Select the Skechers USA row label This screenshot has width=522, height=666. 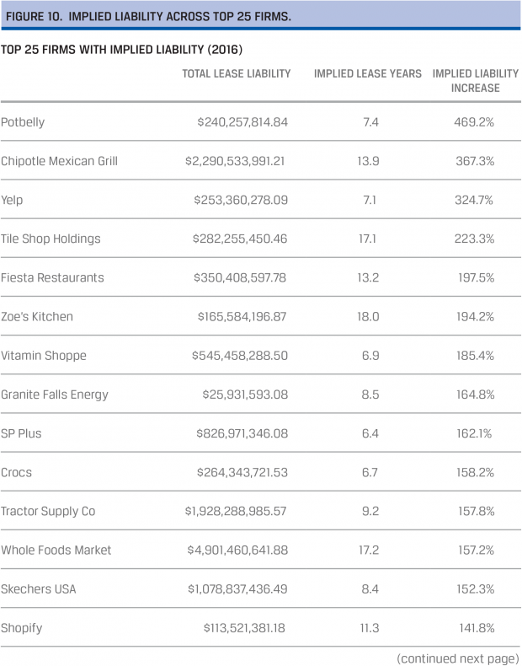(39, 588)
